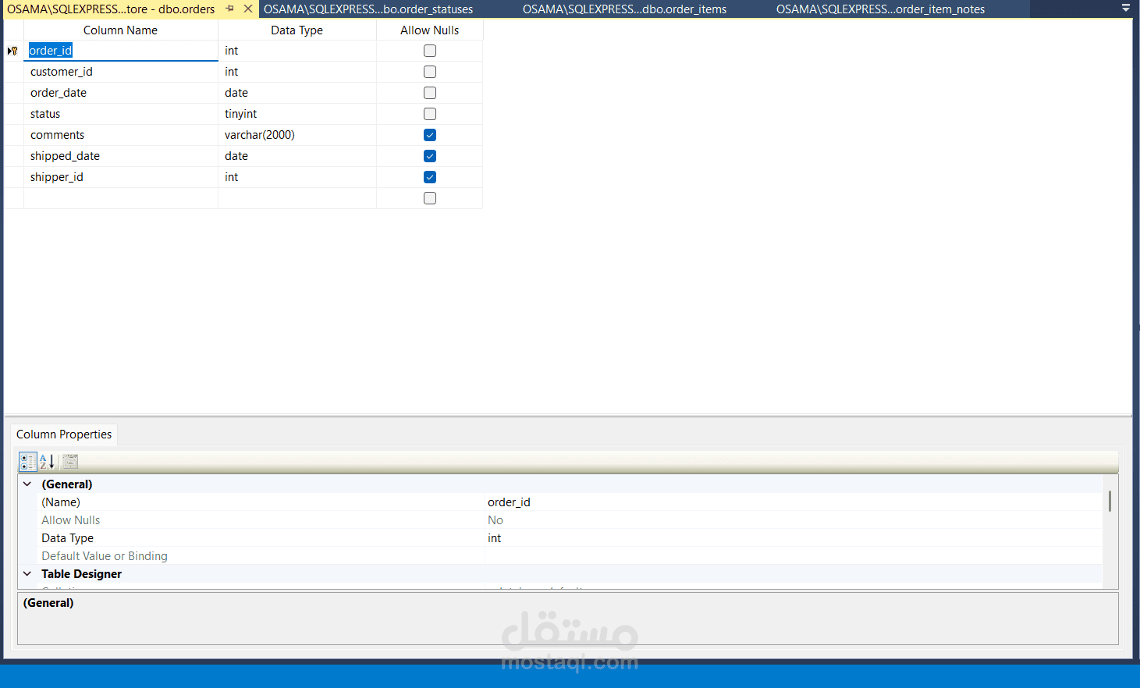The height and width of the screenshot is (688, 1140).
Task: Go to the order_item_notes tab
Action: [x=880, y=9]
